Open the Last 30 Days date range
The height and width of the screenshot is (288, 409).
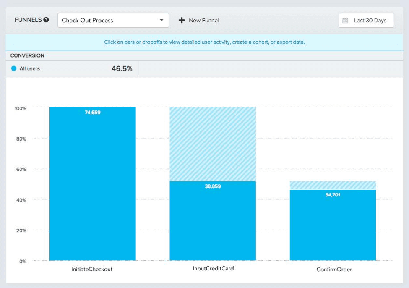(370, 20)
